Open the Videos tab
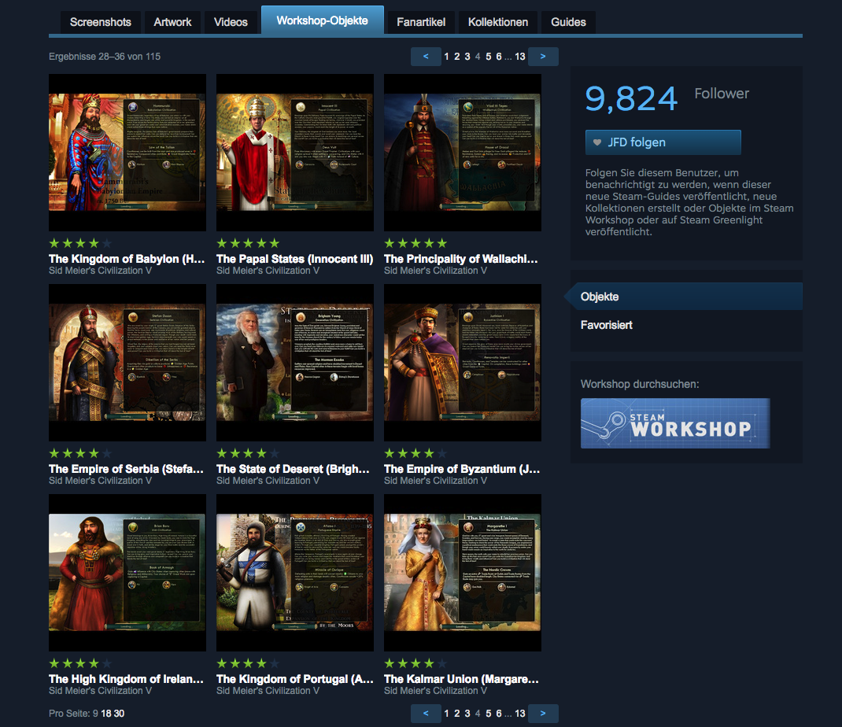This screenshot has width=842, height=727. click(x=231, y=22)
